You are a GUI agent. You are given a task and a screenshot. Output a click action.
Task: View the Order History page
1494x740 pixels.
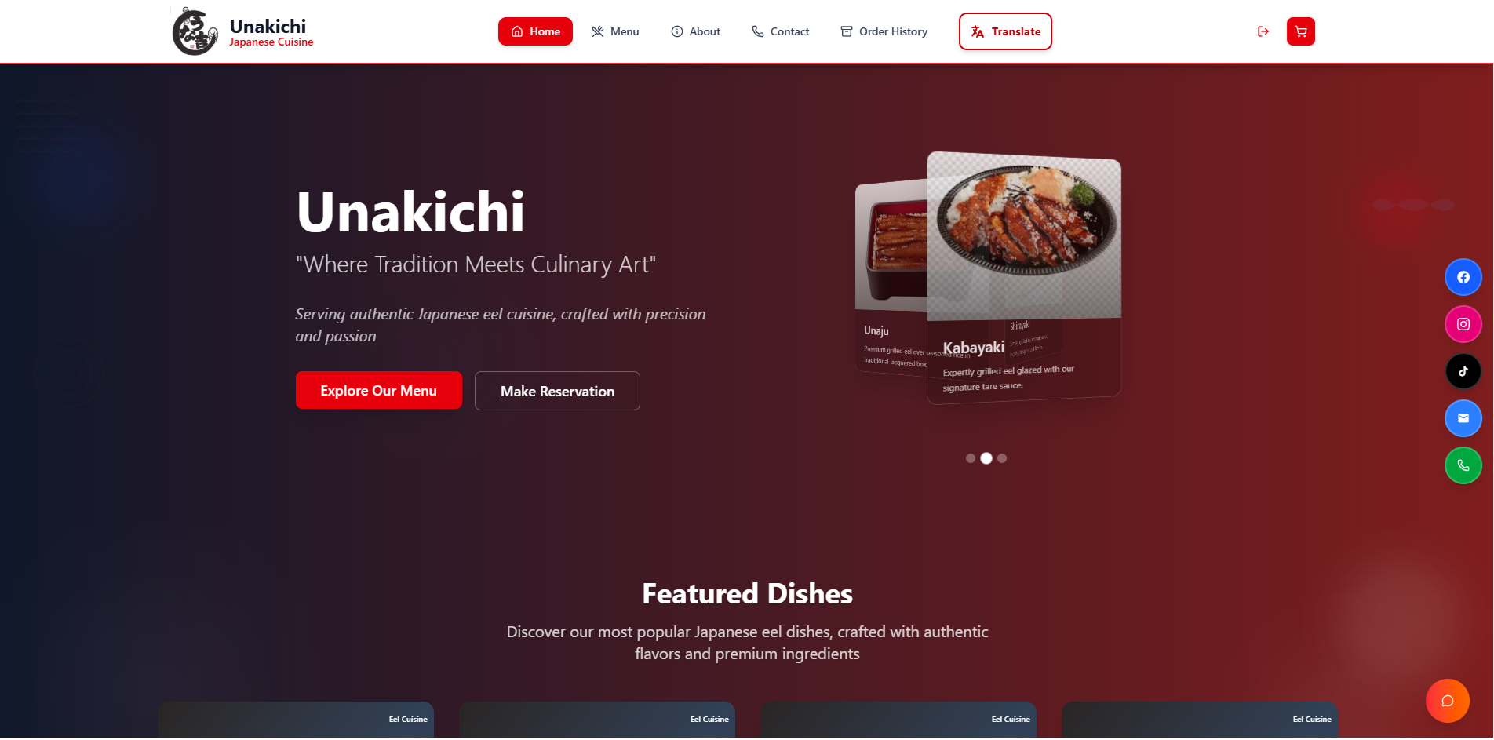point(884,31)
